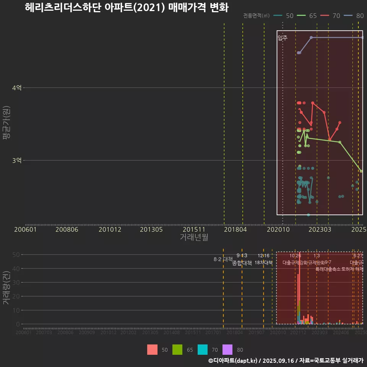Click the 40 tick on the volume y-axis
367x367 pixels.
[x=16, y=268]
